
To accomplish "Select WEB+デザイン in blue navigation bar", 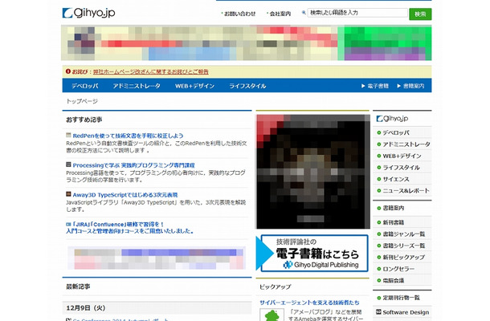I will 194,86.
